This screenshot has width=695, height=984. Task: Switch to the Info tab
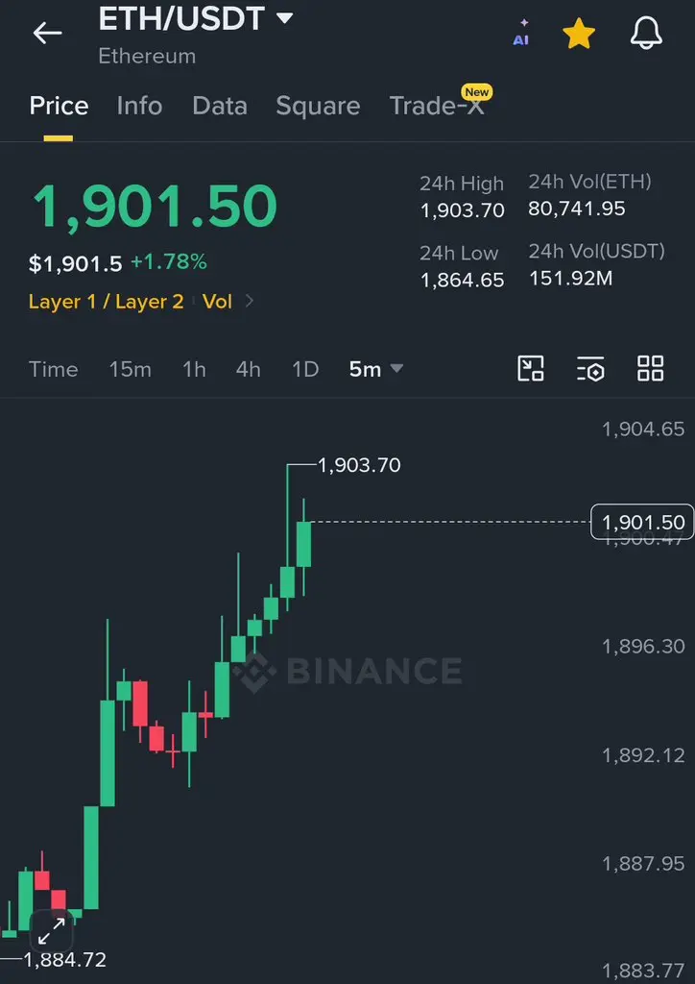140,106
